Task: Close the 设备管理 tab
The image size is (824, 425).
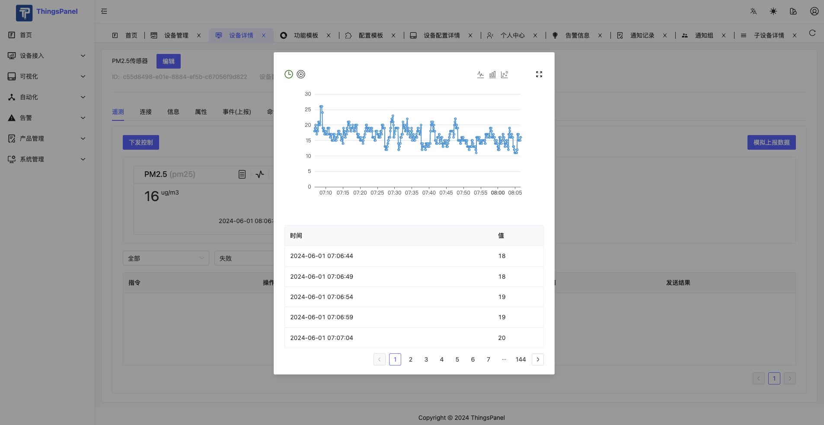Action: point(199,35)
